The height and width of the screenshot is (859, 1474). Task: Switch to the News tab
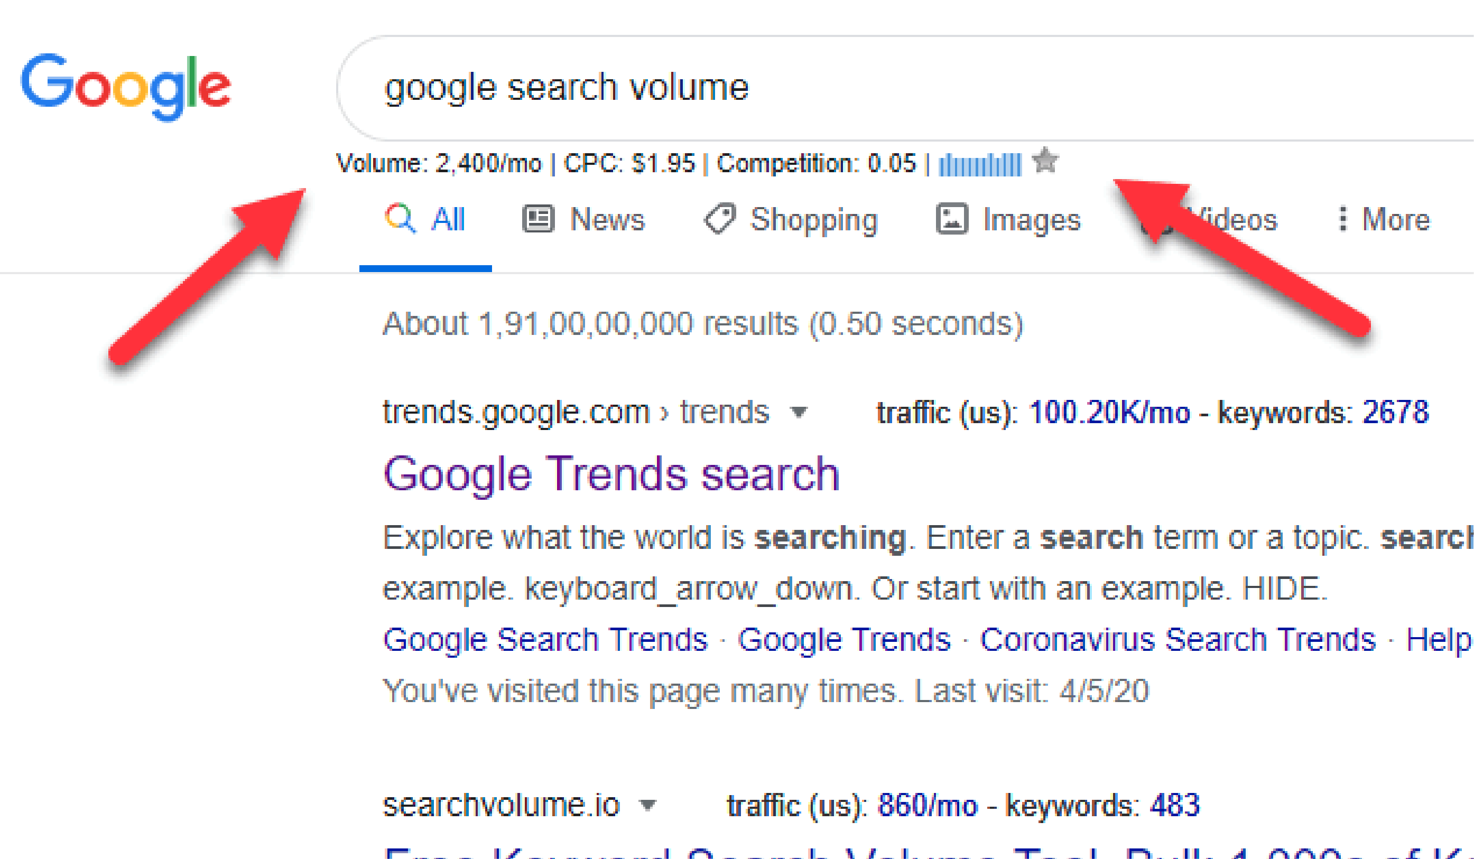coord(607,219)
